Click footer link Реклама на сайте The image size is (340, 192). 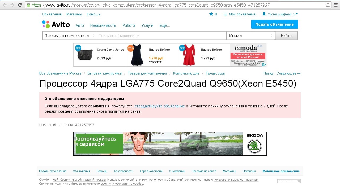tap(204, 171)
